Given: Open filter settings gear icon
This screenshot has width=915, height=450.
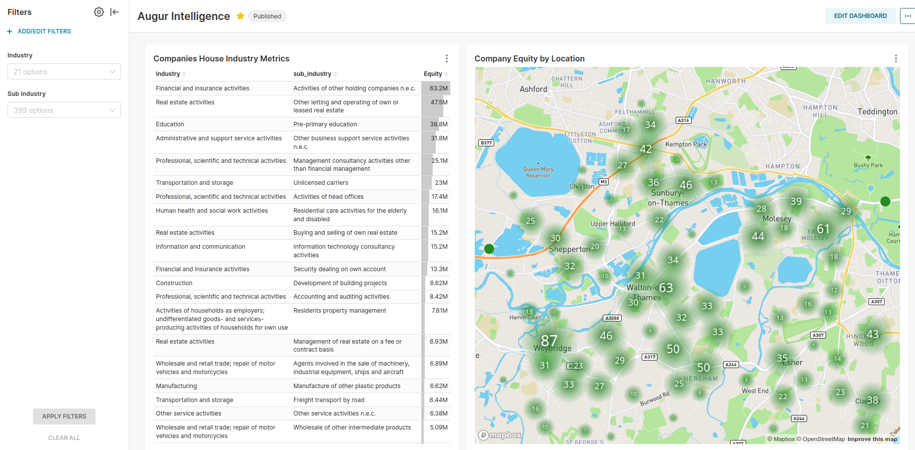Looking at the screenshot, I should (99, 12).
